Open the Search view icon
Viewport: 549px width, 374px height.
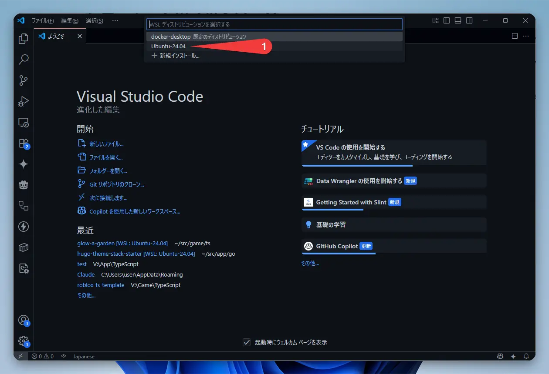24,60
